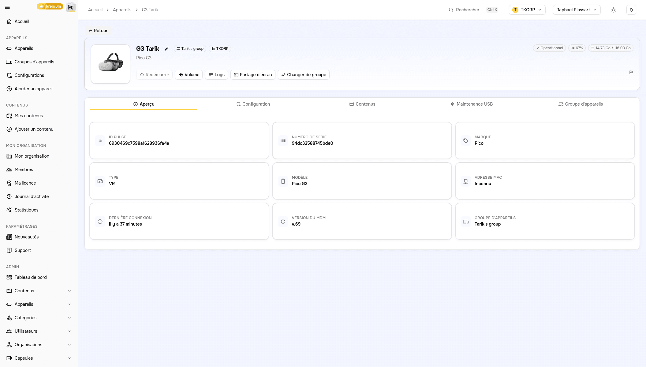Toggle the hamburger sidebar menu
Image resolution: width=646 pixels, height=367 pixels.
pos(7,7)
